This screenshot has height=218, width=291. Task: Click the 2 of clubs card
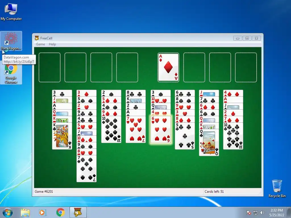coord(136,106)
